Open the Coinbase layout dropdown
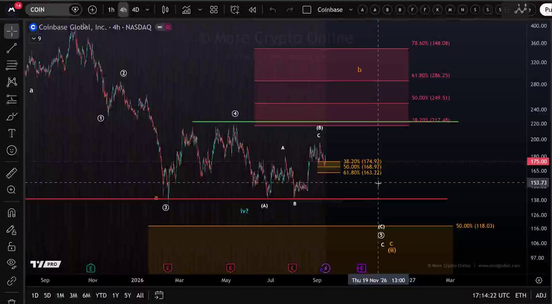 coord(351,10)
